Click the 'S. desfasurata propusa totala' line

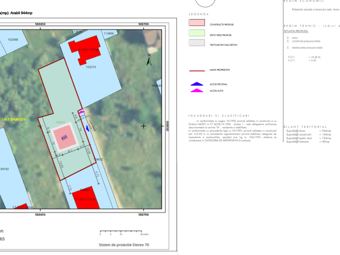click(304, 48)
